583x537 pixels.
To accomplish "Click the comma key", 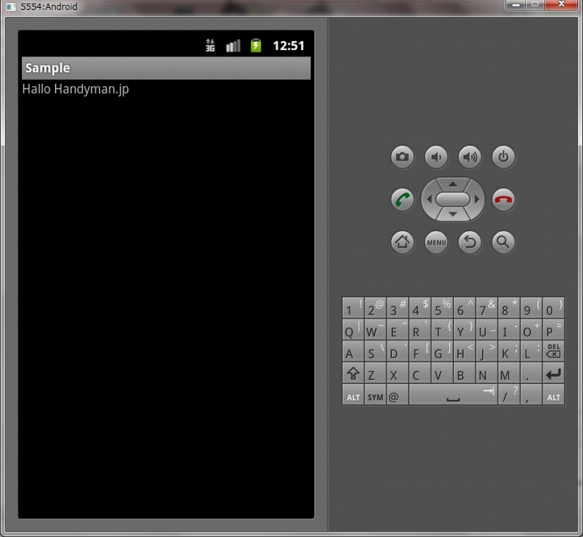I will pos(531,395).
